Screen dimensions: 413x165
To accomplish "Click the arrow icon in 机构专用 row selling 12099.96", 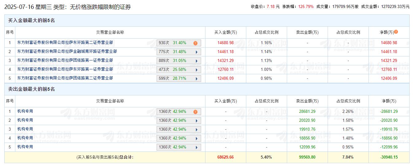I will pyautogui.click(x=197, y=148).
